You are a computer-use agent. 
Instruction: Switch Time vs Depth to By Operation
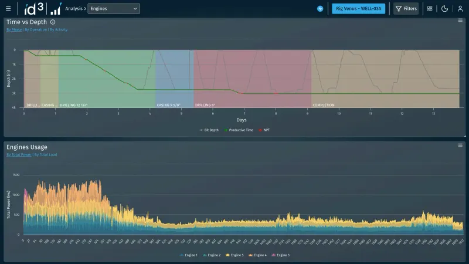click(36, 30)
